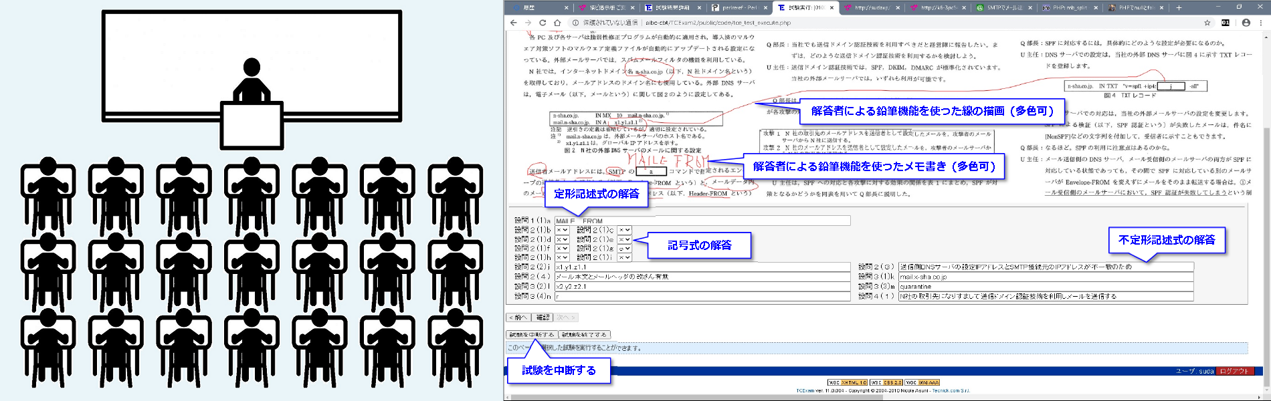Reload the exam page
The width and height of the screenshot is (1271, 401).
[x=543, y=23]
